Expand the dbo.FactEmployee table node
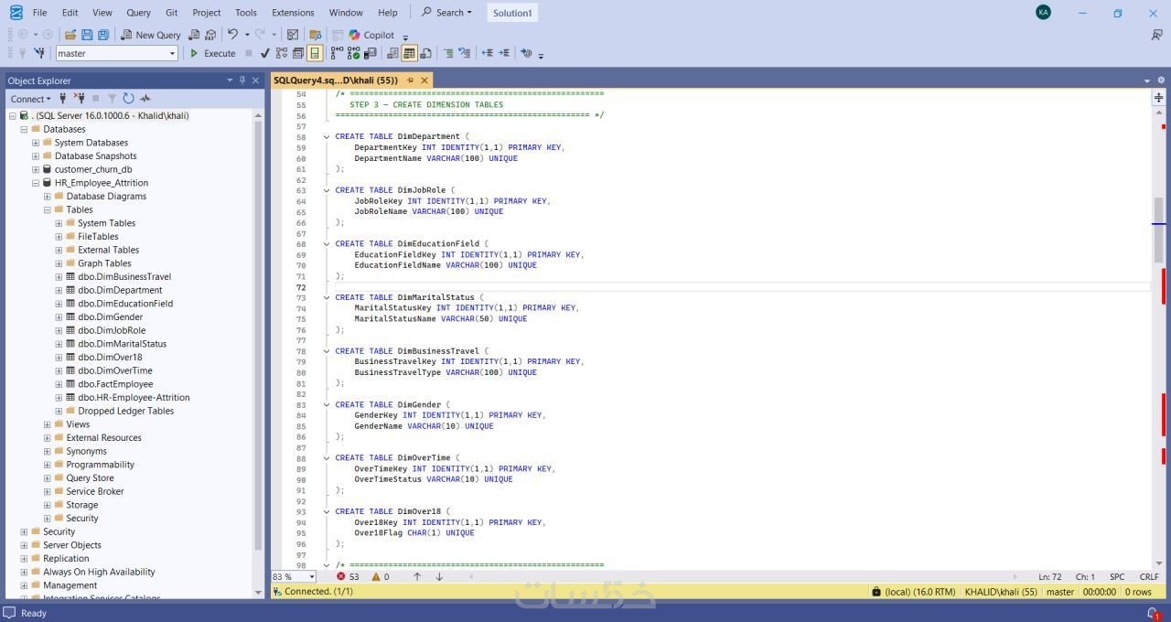 (x=59, y=384)
